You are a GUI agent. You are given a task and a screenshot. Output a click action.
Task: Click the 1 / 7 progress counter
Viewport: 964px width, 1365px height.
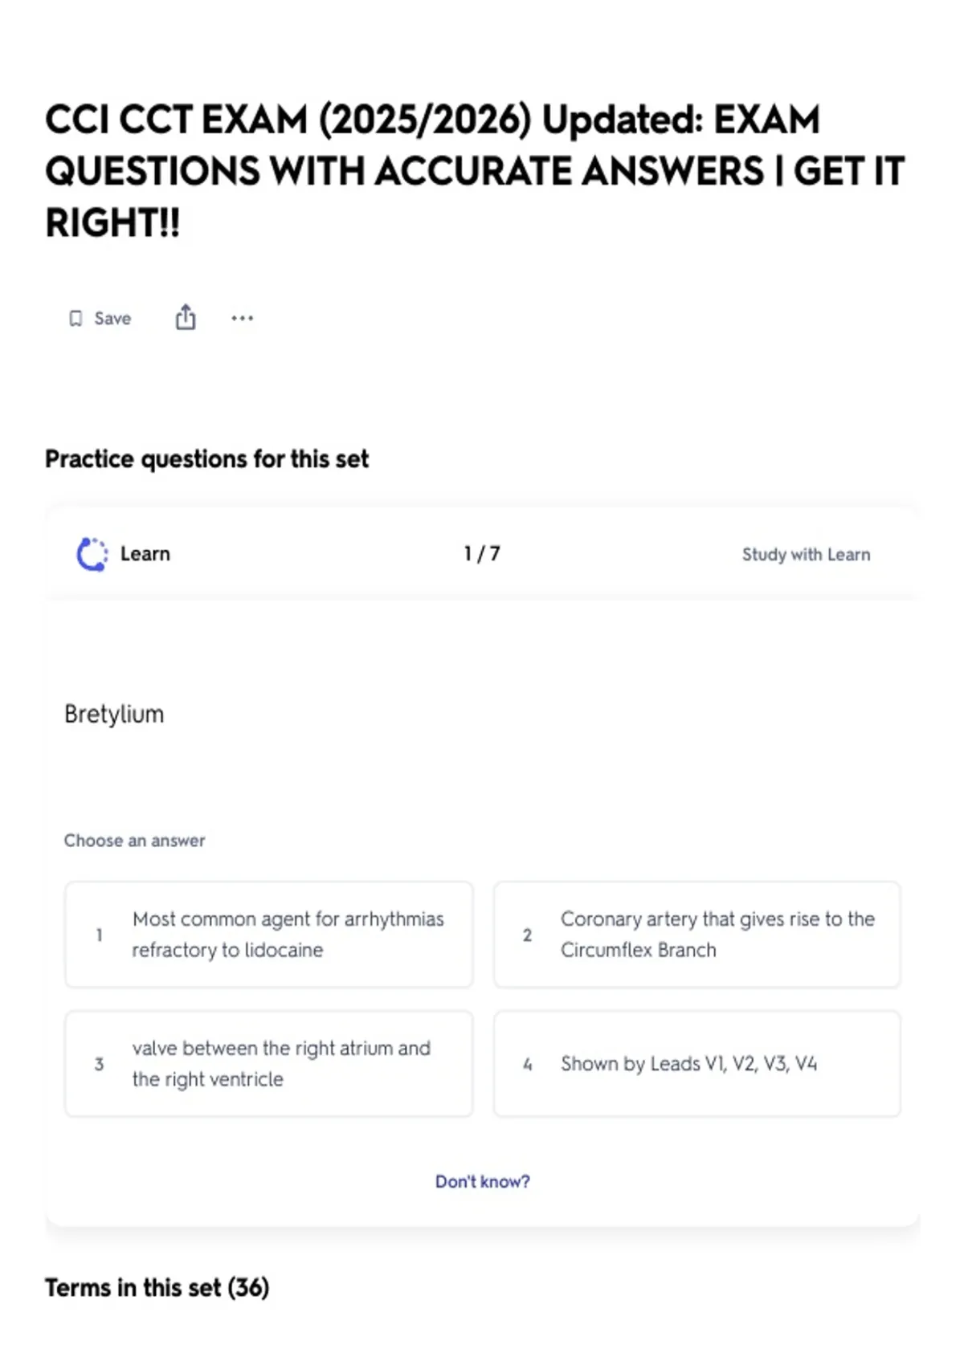click(x=482, y=554)
